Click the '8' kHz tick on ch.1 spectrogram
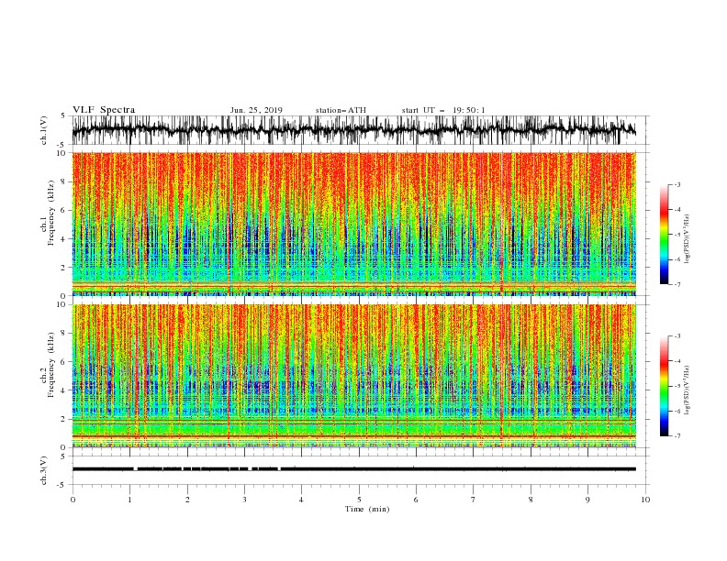Viewport: 727px width, 561px height. [x=64, y=181]
